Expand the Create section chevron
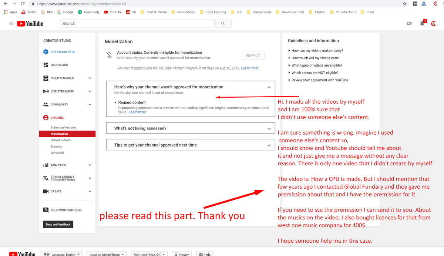 pyautogui.click(x=90, y=191)
